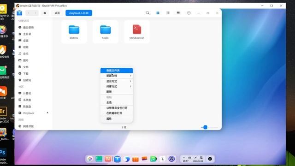The image size is (295, 166).
Task: Launch the music player from the dock
Action: [153, 159]
